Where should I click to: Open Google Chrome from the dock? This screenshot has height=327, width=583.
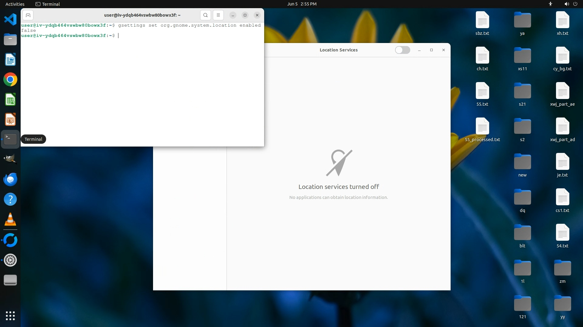click(10, 80)
